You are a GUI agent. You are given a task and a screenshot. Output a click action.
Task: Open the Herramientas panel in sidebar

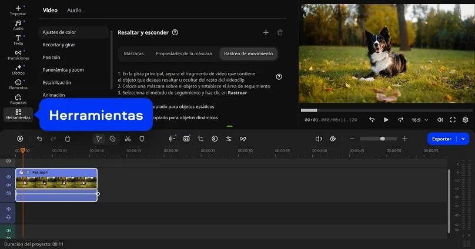[x=18, y=114]
